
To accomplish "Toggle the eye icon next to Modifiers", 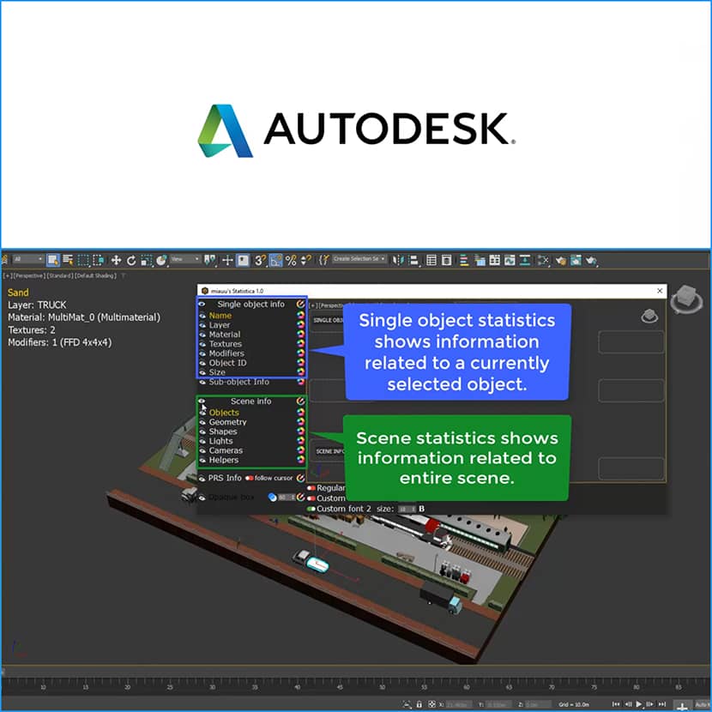I will click(202, 353).
